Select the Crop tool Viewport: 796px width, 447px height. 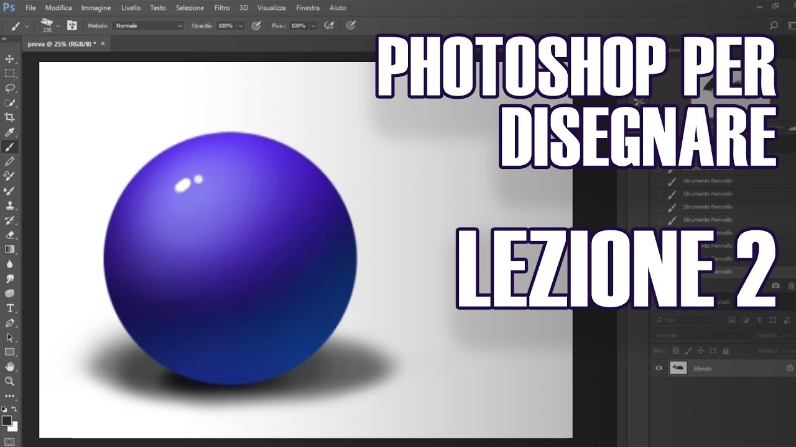pyautogui.click(x=10, y=117)
